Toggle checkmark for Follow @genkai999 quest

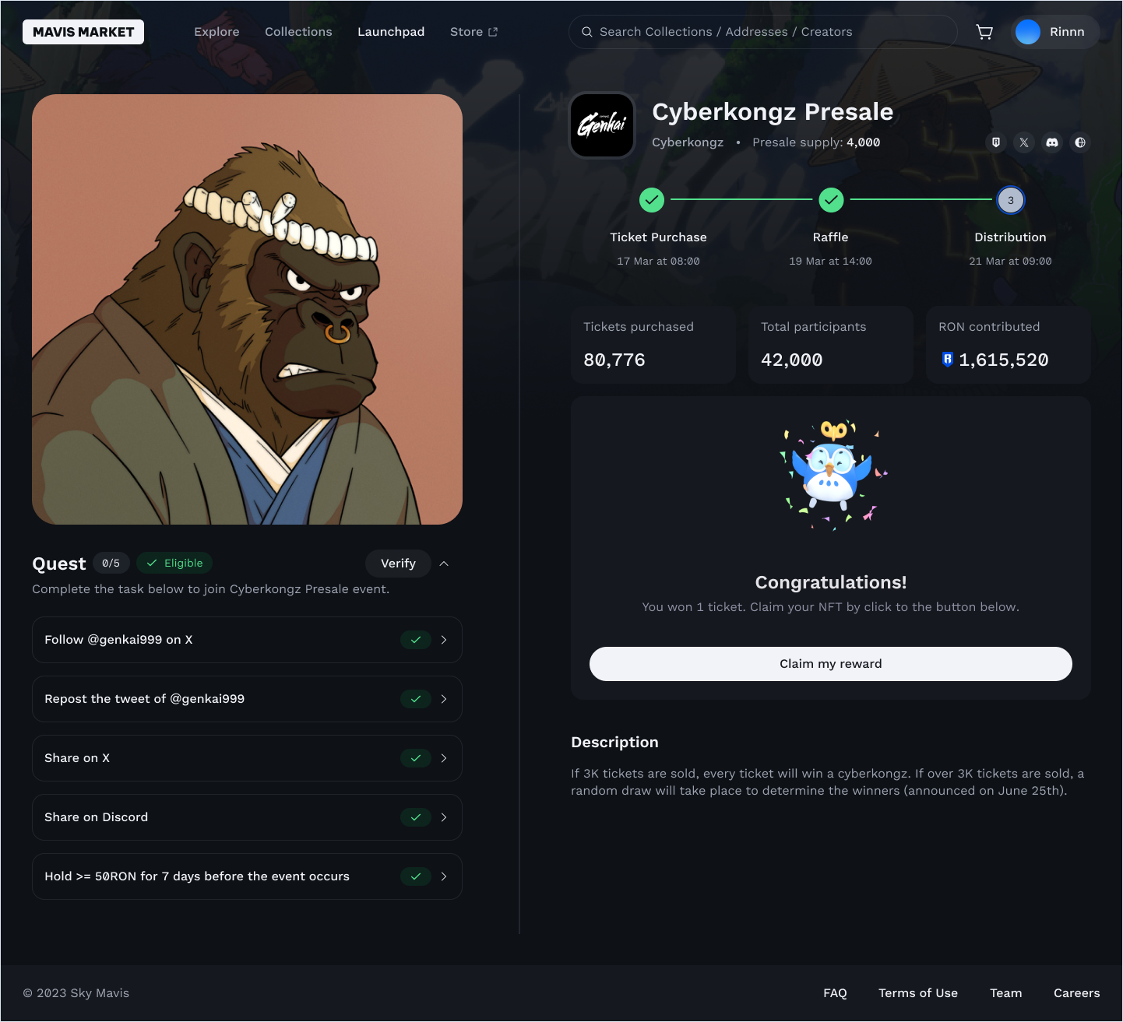coord(416,640)
